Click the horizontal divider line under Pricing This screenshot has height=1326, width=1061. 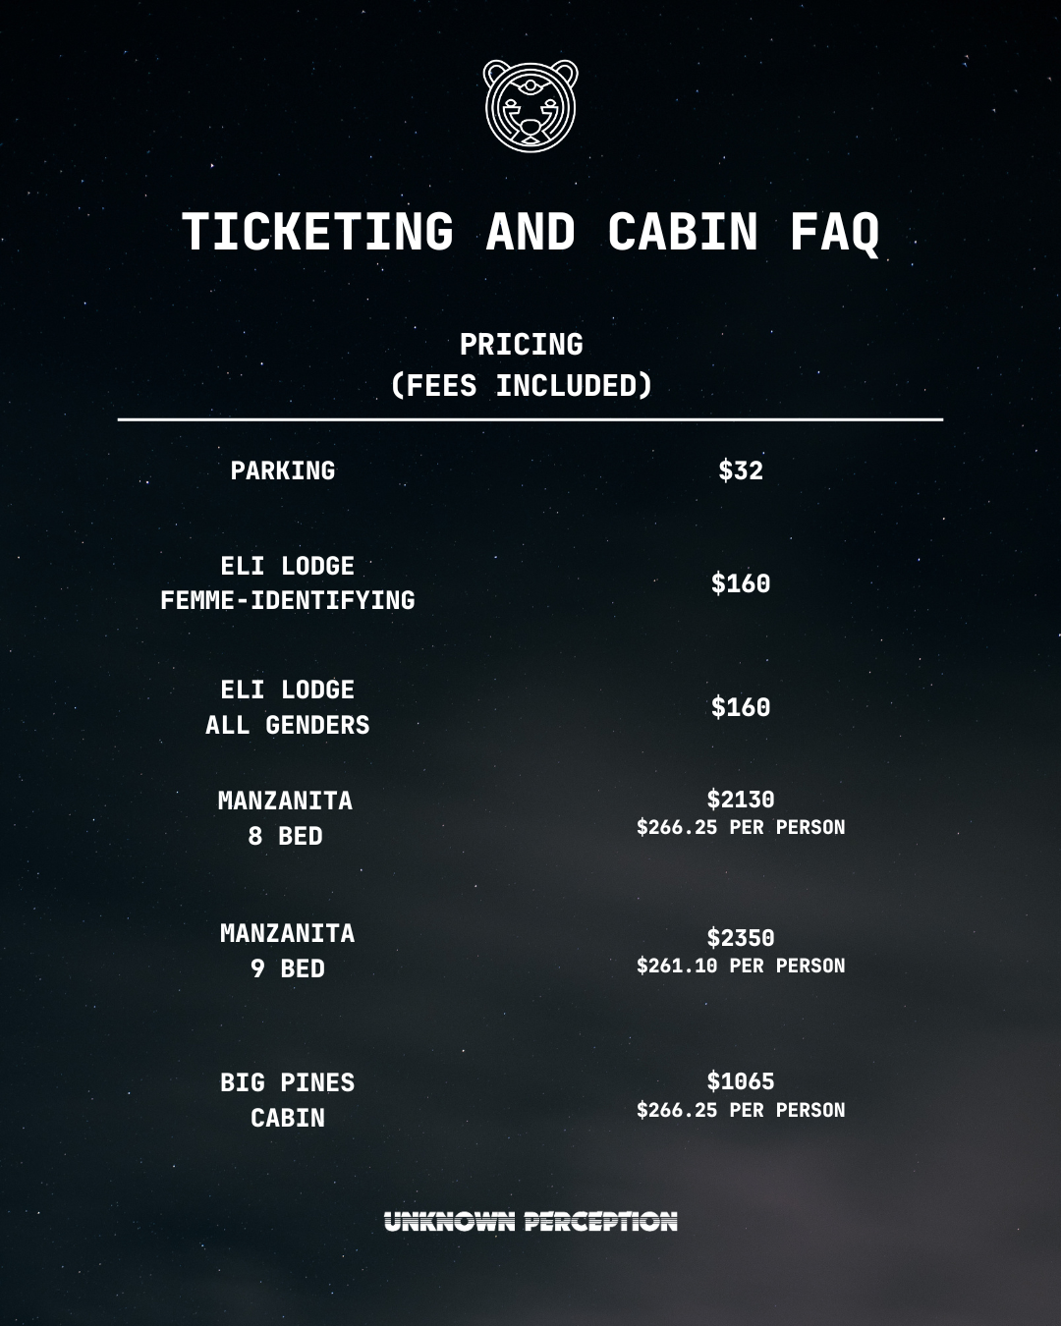[530, 419]
